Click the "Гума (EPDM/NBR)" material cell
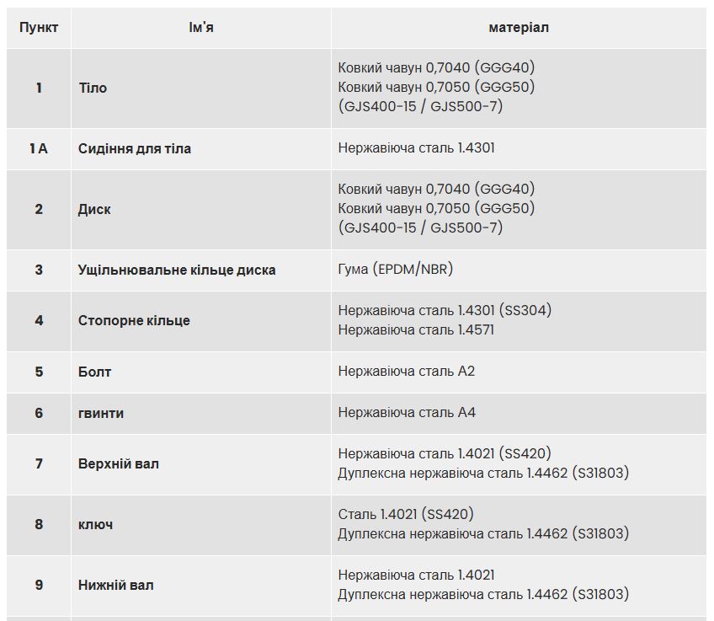The height and width of the screenshot is (621, 714). 396,270
